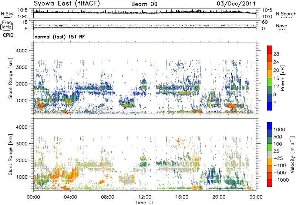This screenshot has height=205, width=296.
Task: Click 'Slant Range [km]' label of power panel
Action: pos(10,78)
